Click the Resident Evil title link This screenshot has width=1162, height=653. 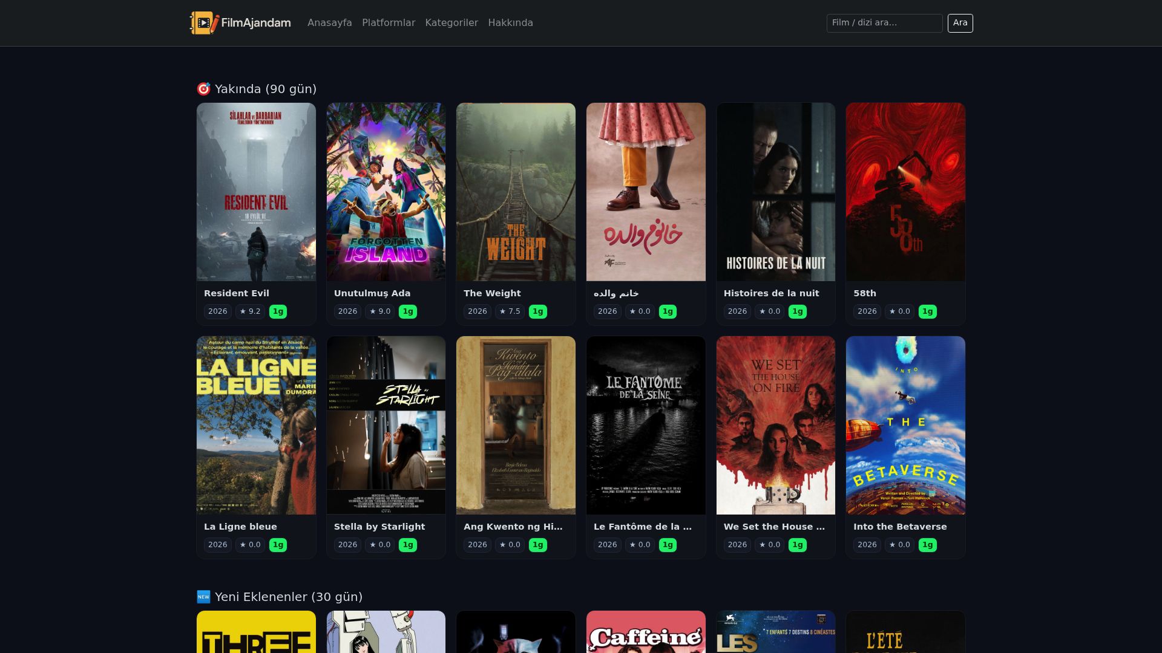click(237, 293)
